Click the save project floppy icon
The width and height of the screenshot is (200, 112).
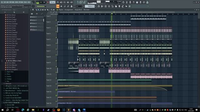pyautogui.click(x=137, y=2)
